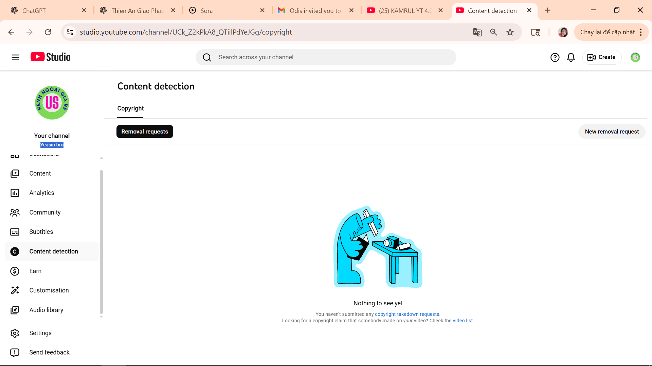The image size is (652, 366).
Task: Click the Earn dollar icon
Action: (x=15, y=271)
